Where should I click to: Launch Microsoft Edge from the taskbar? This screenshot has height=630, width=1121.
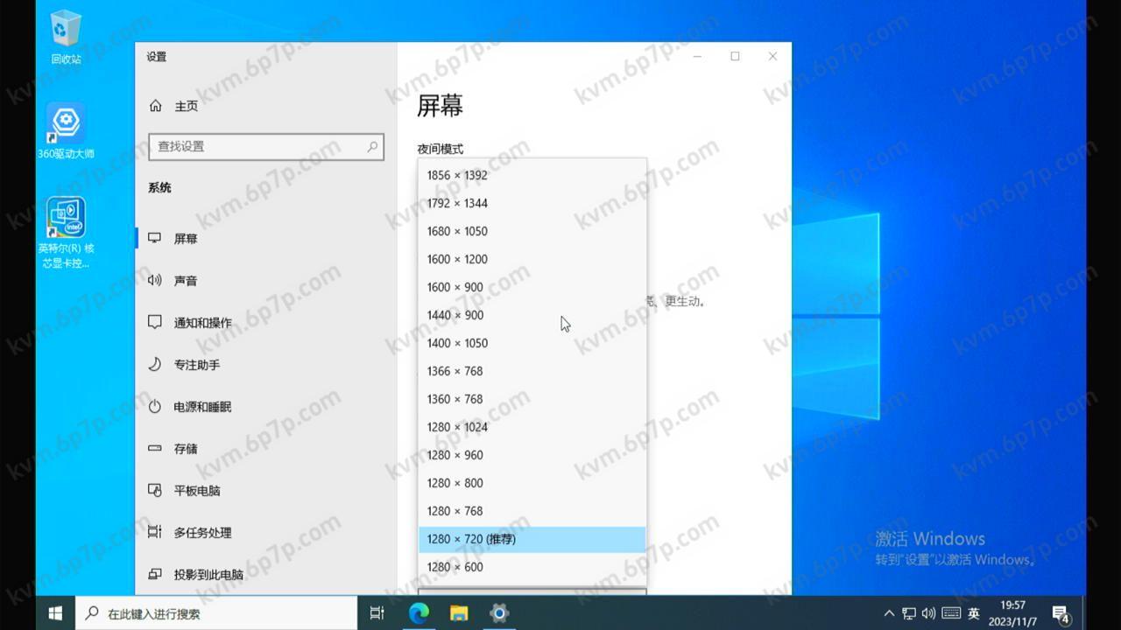[x=418, y=612]
